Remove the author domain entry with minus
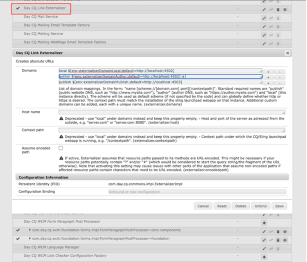Viewport: 307px width, 262px height. tap(280, 77)
